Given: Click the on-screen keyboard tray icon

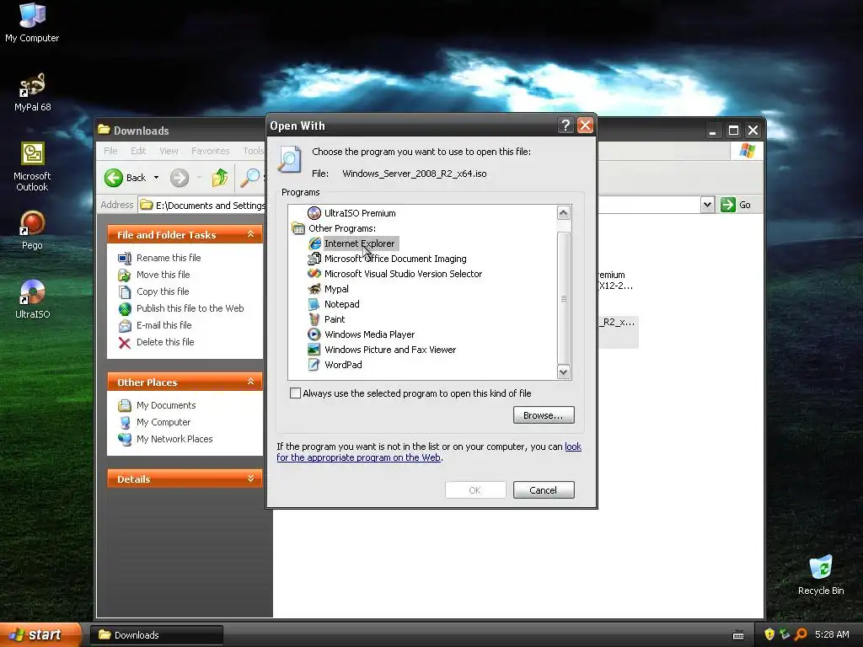Looking at the screenshot, I should (738, 635).
